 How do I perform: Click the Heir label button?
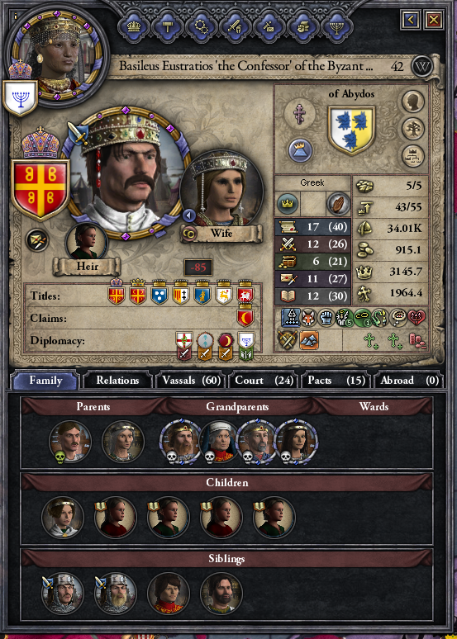(x=87, y=267)
